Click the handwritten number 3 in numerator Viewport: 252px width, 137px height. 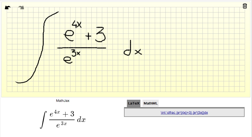[100, 35]
